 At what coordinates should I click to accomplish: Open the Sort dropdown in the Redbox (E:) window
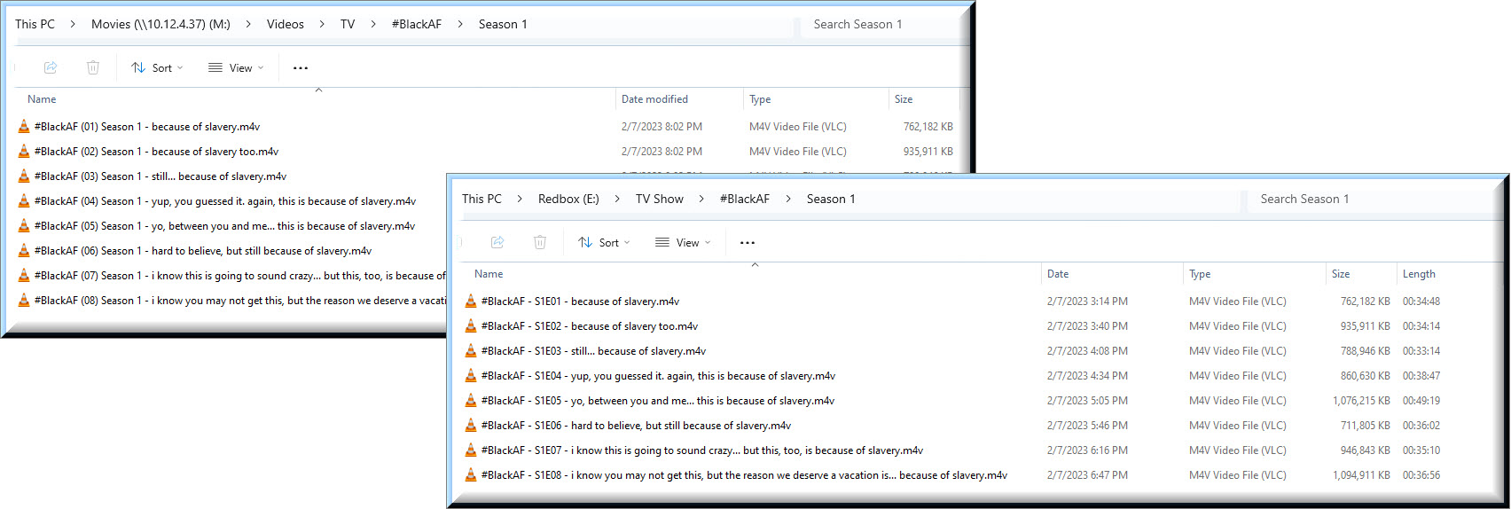tap(604, 242)
